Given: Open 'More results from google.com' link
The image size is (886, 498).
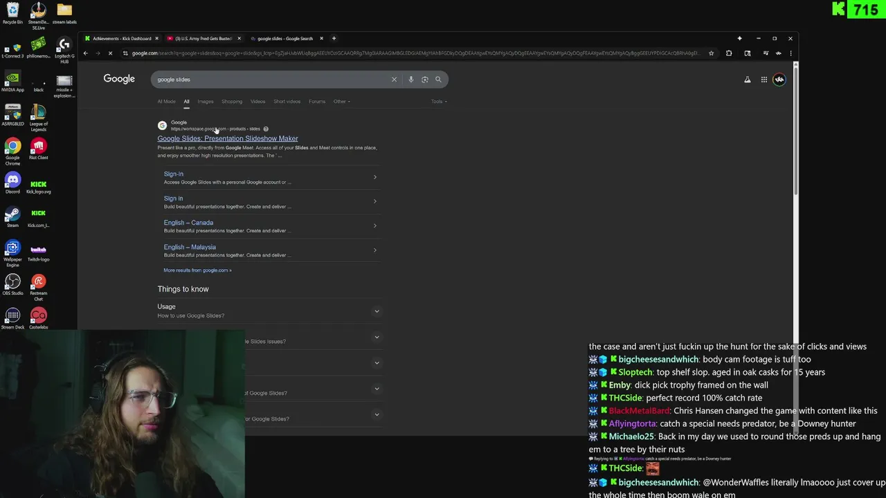Looking at the screenshot, I should click(197, 270).
